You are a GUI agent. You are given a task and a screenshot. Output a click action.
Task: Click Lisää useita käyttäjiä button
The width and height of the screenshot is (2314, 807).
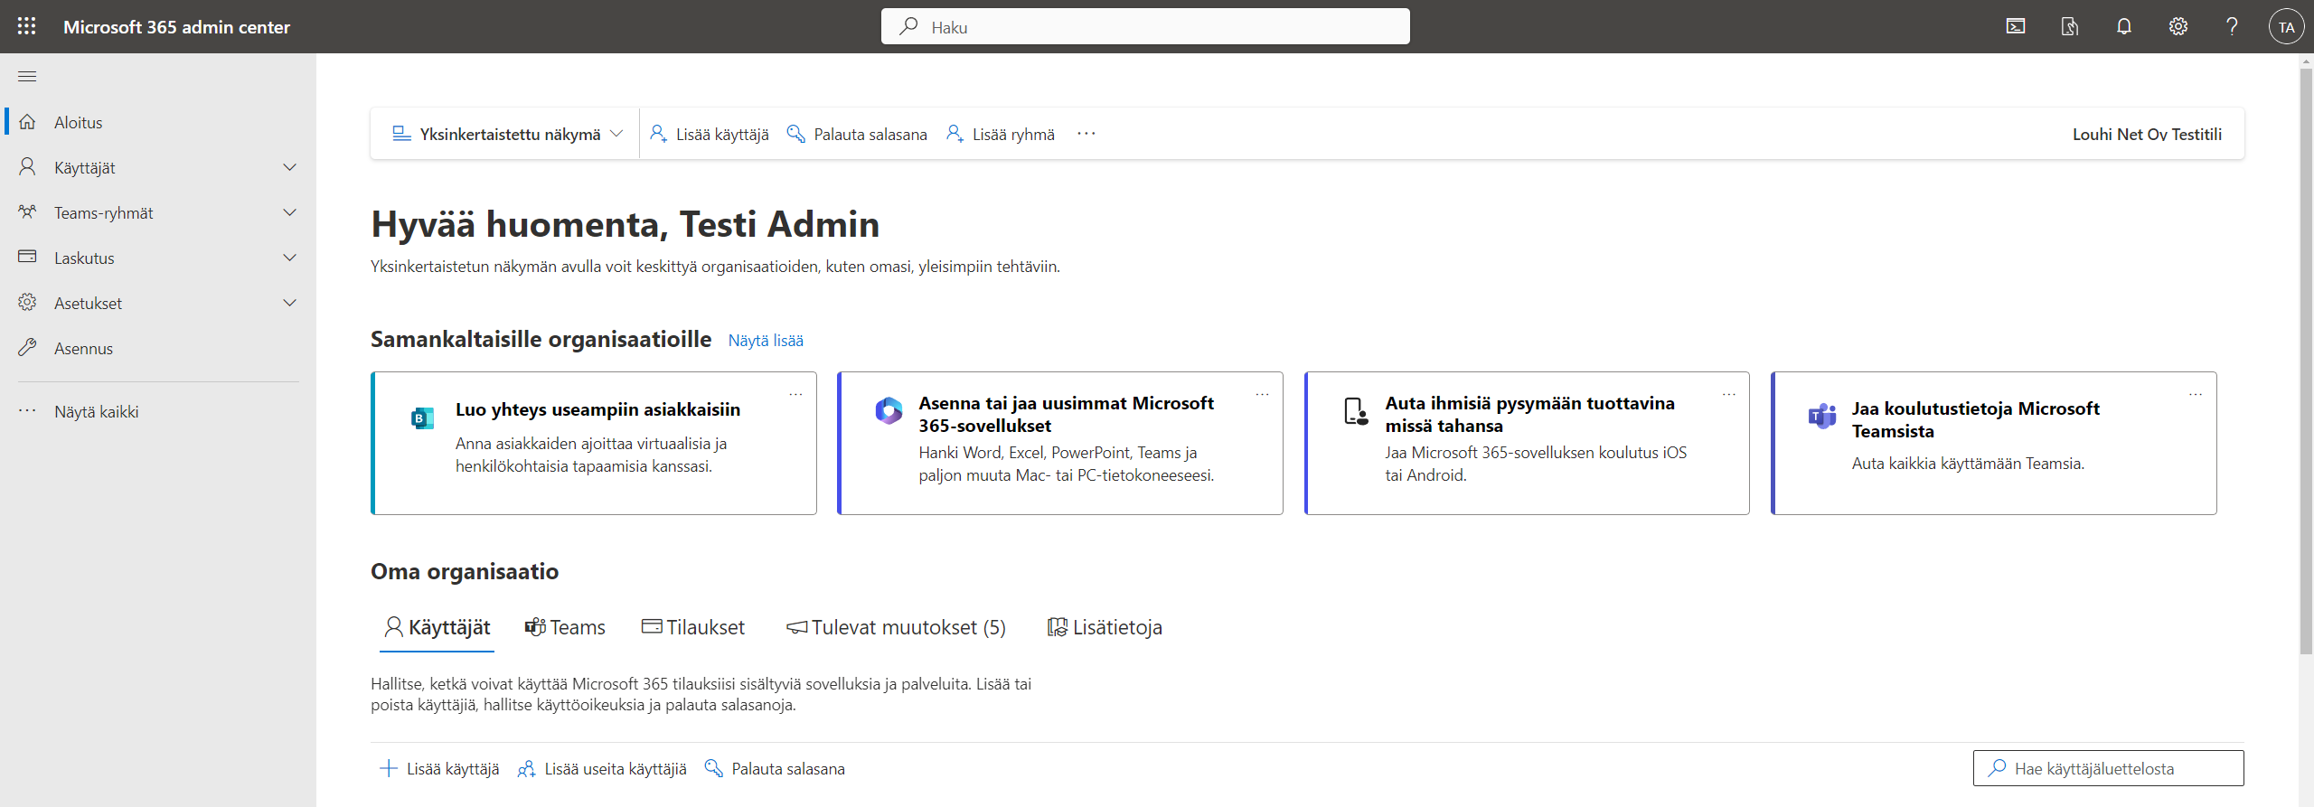pos(602,768)
